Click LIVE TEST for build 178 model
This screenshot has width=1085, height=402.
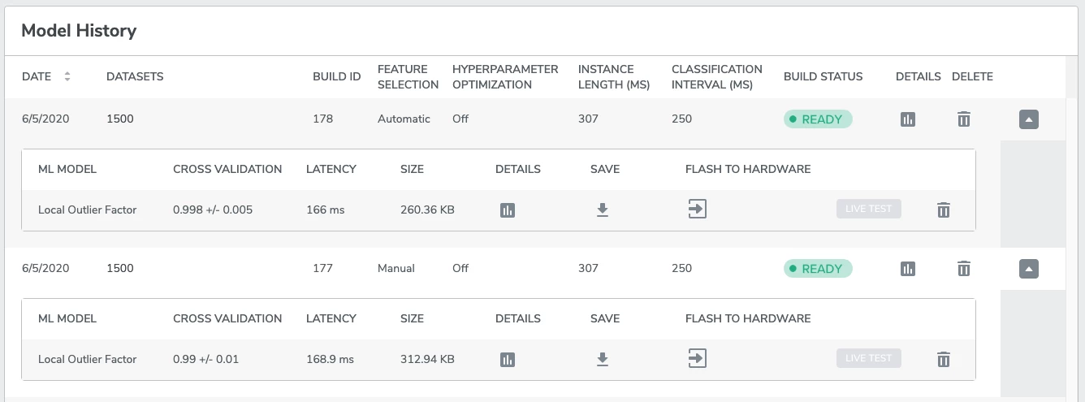869,209
